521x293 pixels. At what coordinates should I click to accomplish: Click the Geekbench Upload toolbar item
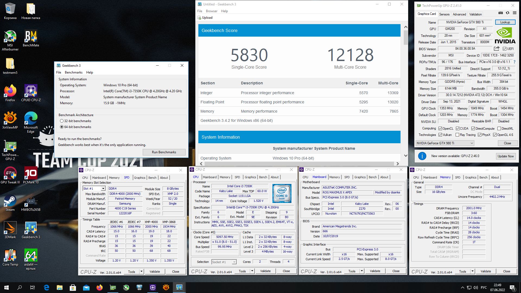[205, 18]
